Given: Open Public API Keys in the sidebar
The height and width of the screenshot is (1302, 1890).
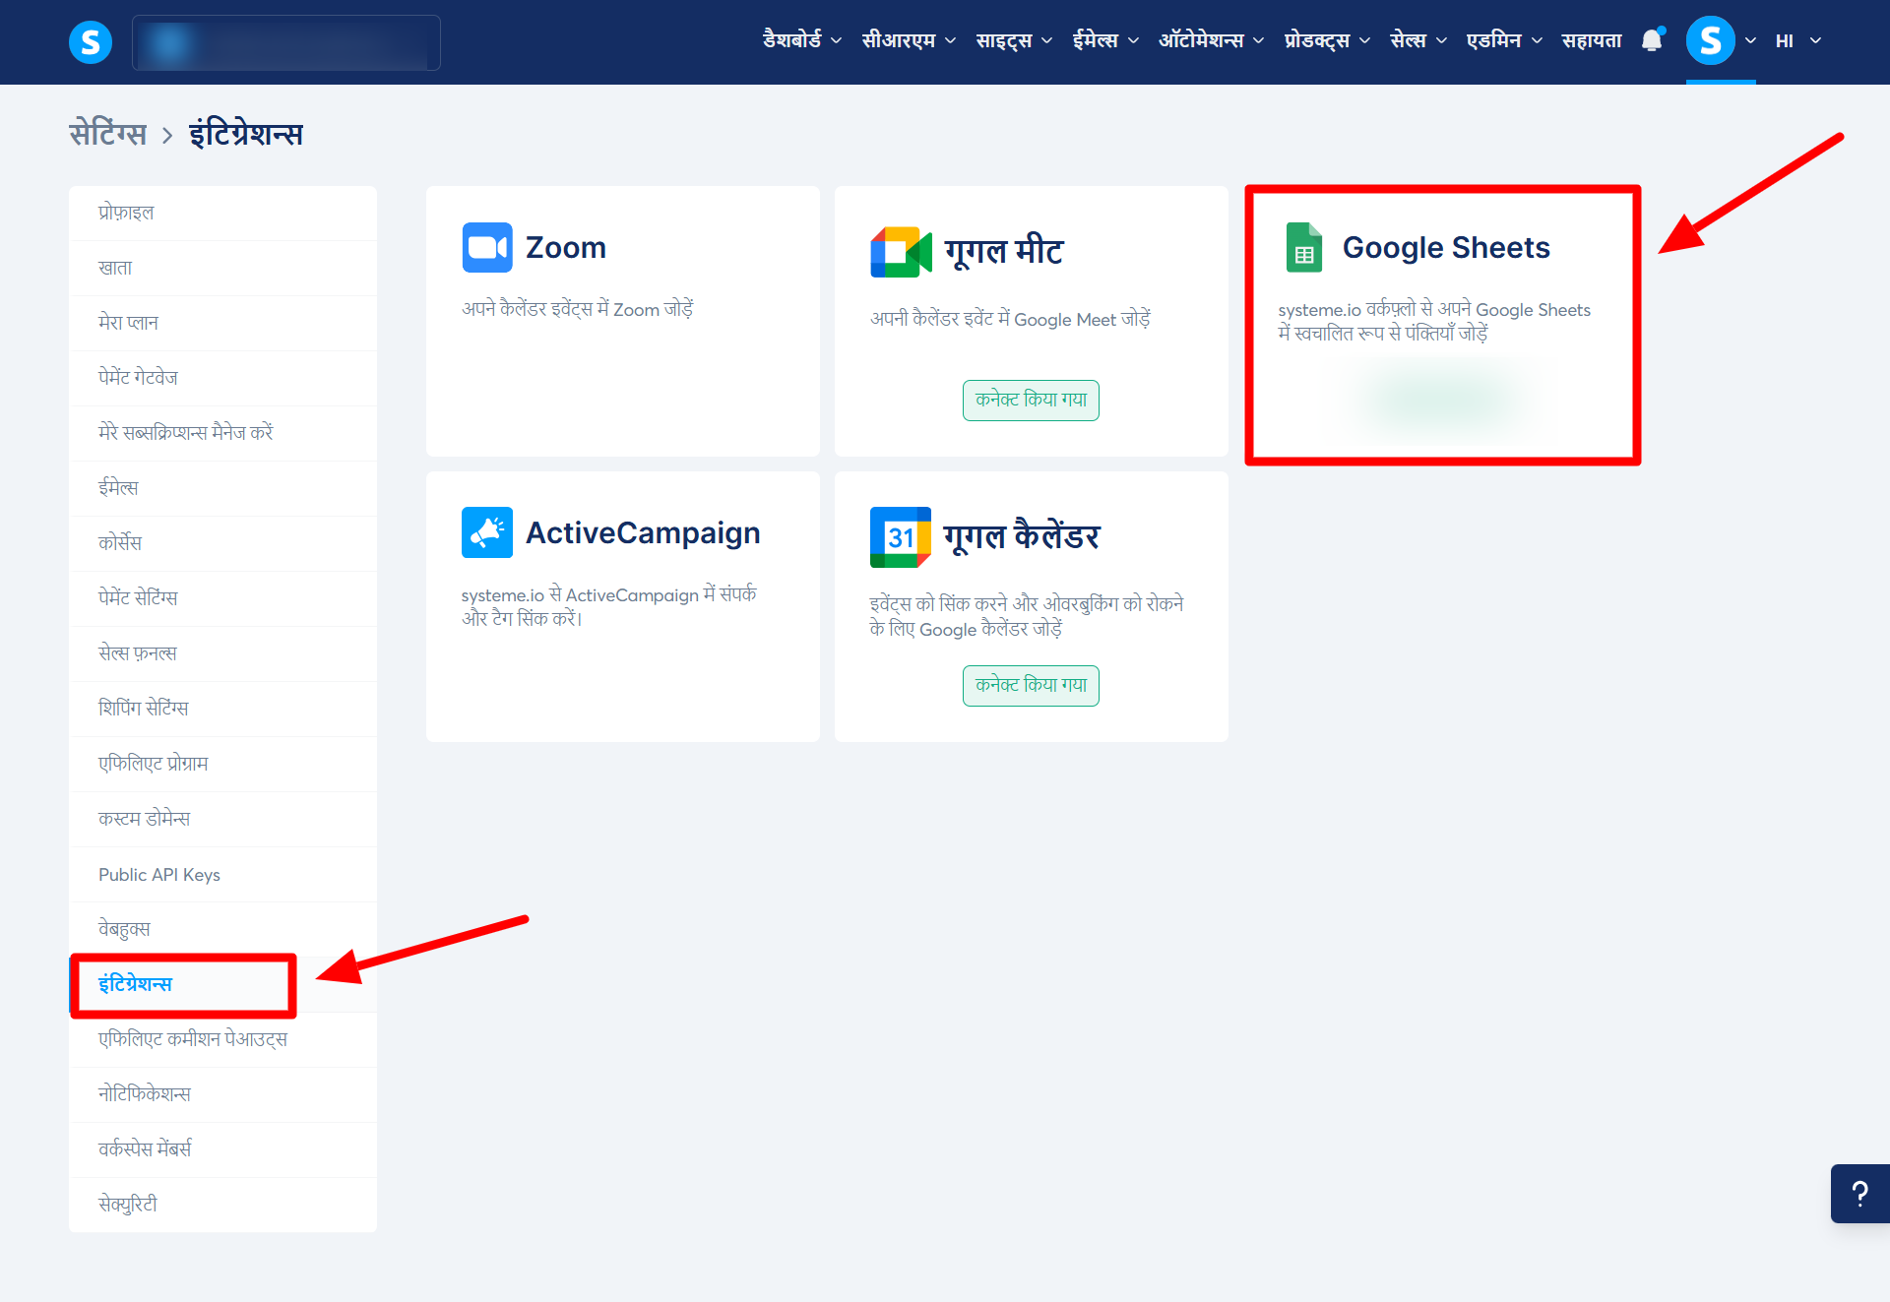Looking at the screenshot, I should pos(222,874).
